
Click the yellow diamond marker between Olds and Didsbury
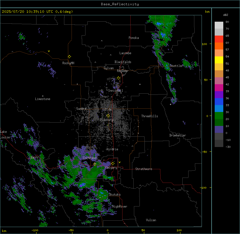pos(108,116)
